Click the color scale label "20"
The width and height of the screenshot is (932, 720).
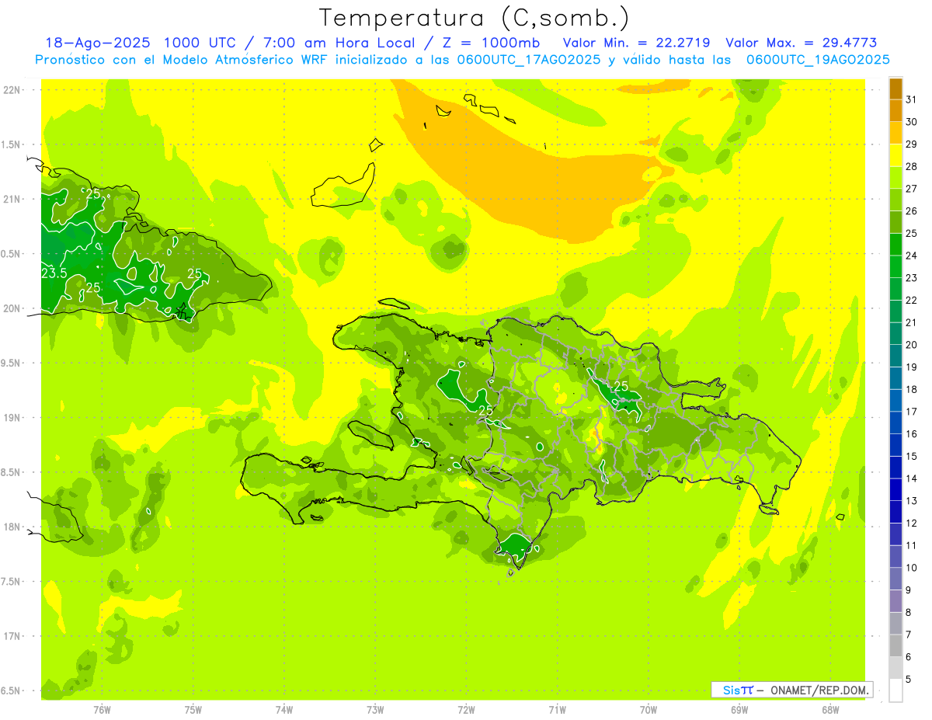coord(911,345)
